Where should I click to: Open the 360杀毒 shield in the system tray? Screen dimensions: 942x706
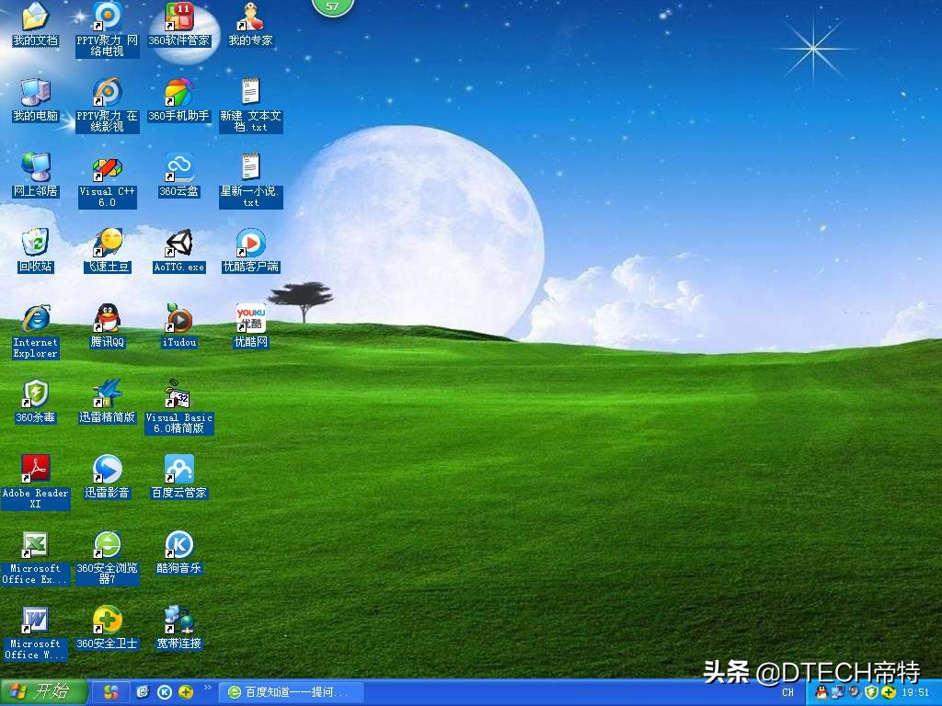(x=870, y=691)
